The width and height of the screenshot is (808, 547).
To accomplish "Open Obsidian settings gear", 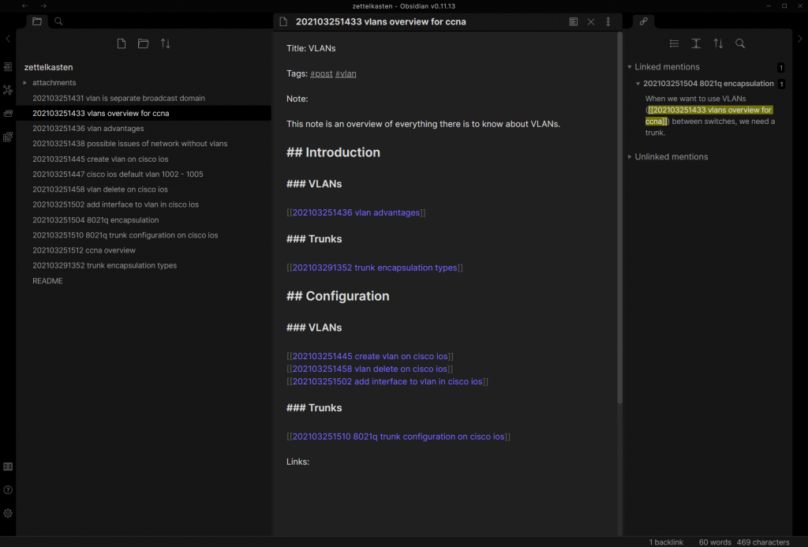I will (x=8, y=513).
